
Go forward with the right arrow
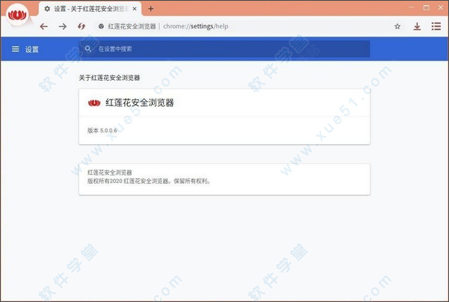[x=62, y=27]
